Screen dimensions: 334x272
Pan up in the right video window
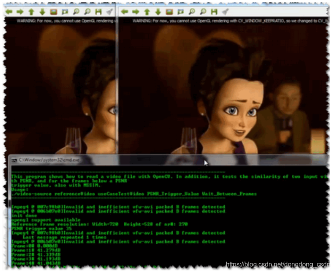pos(147,12)
